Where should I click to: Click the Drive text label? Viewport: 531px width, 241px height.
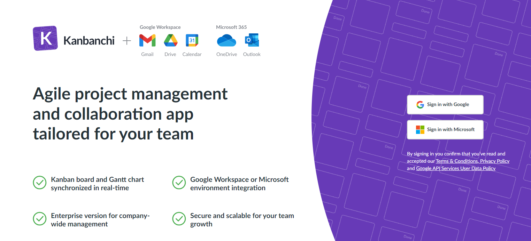coord(170,54)
